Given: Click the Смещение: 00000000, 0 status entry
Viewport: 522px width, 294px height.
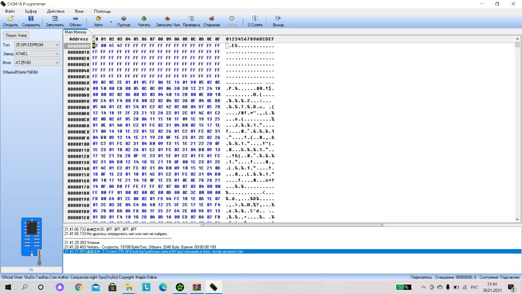Looking at the screenshot, I should click(456, 277).
